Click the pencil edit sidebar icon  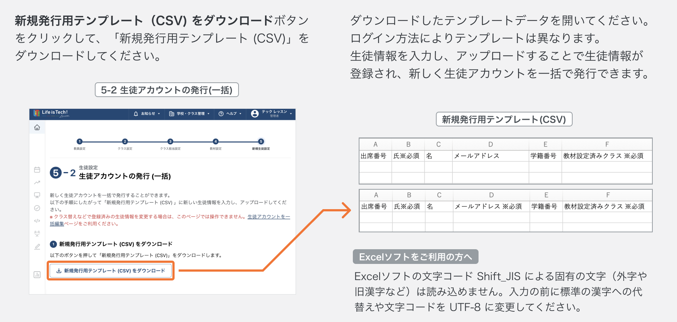pos(37,247)
